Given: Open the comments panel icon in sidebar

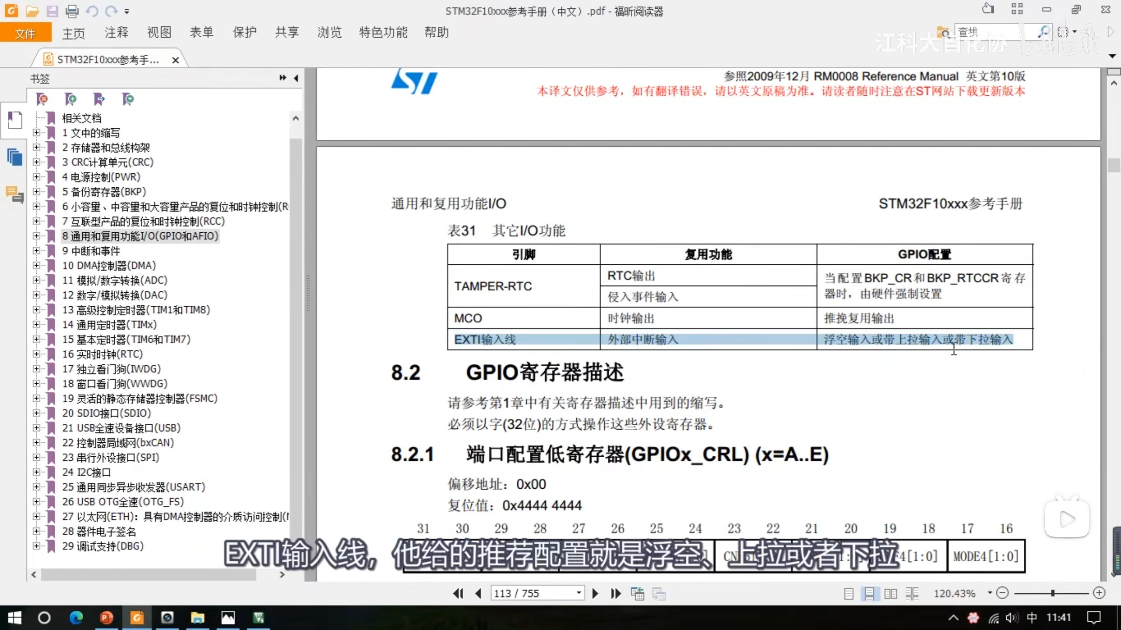Looking at the screenshot, I should tap(14, 194).
